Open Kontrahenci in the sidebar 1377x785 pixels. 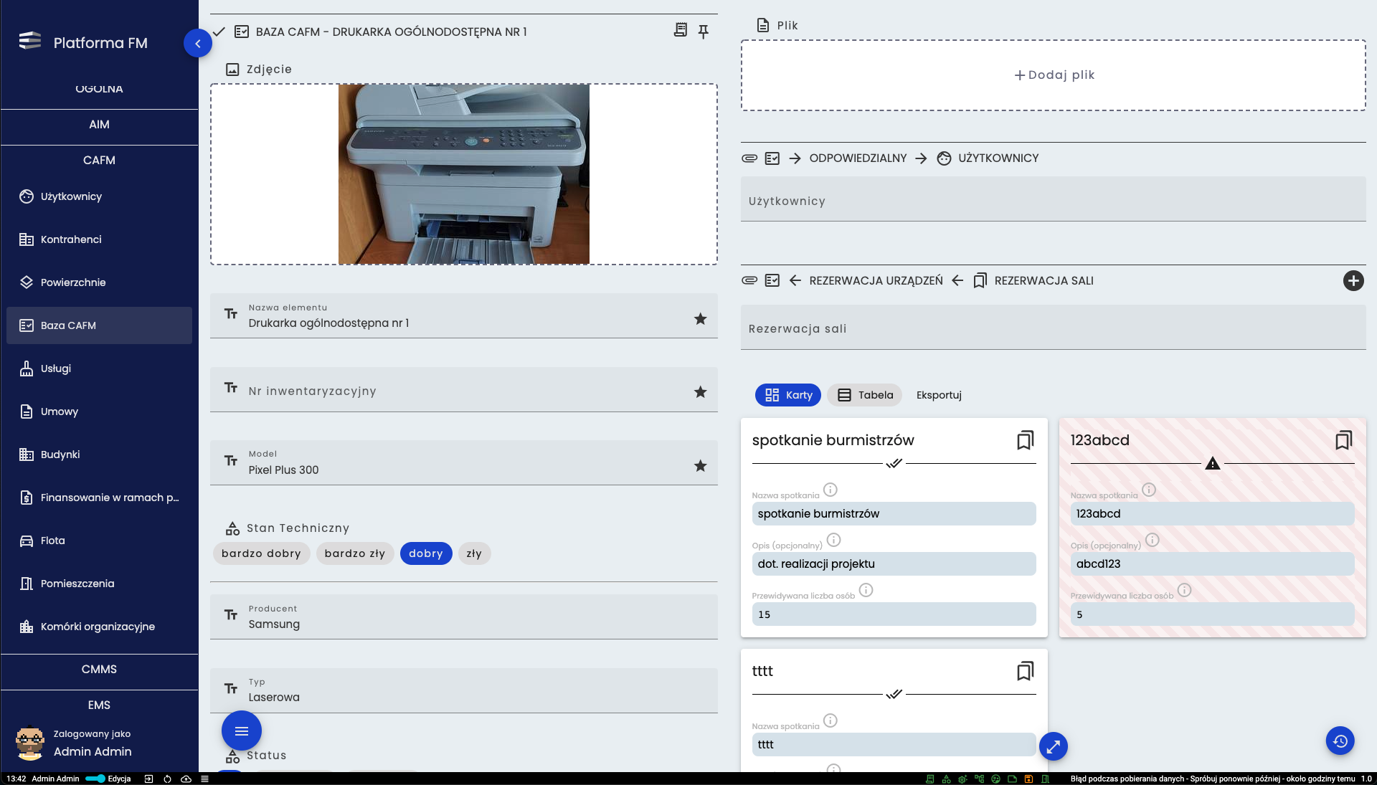tap(99, 239)
